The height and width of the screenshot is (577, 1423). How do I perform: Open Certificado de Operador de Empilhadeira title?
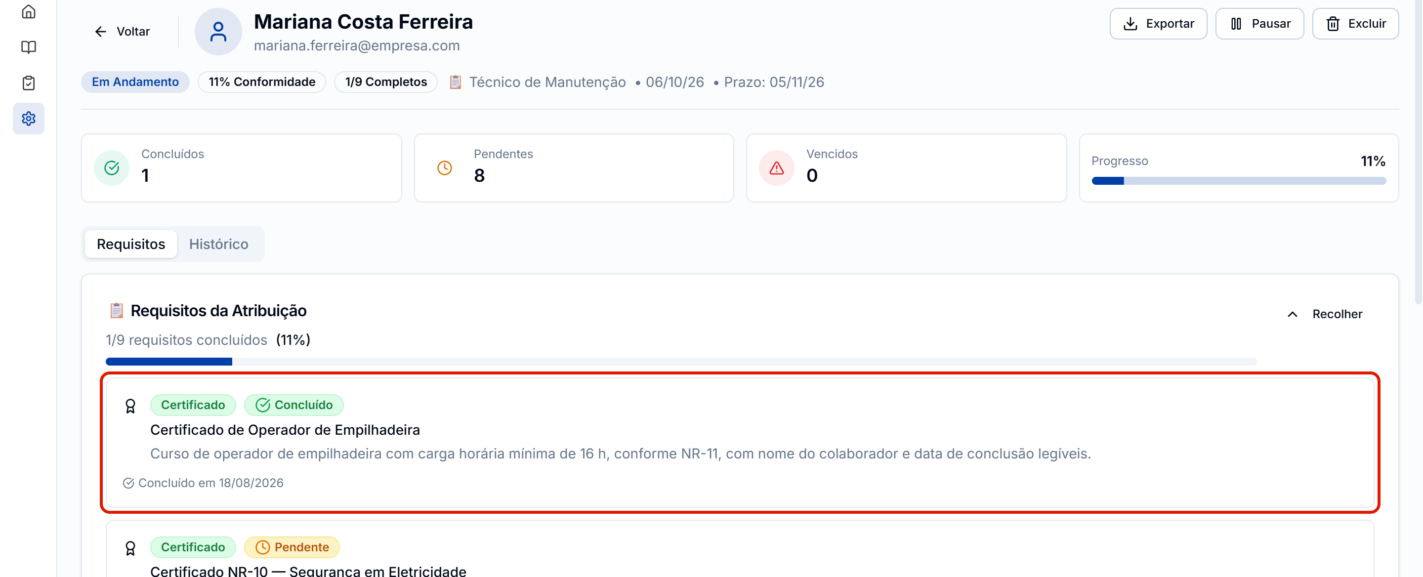pos(285,430)
